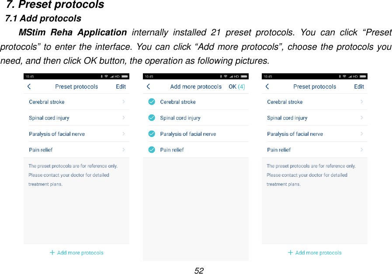
Task: Tap the back chevron on Preset protocols screen
Action: tap(28, 86)
